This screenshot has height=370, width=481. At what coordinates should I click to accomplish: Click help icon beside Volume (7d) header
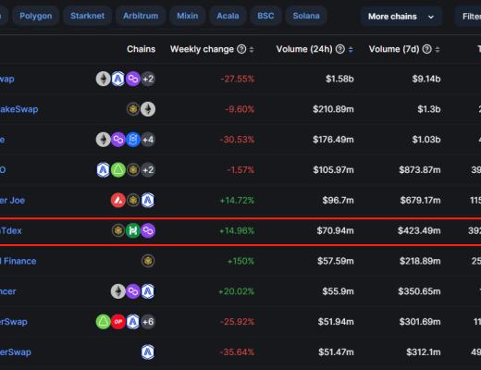tap(426, 49)
